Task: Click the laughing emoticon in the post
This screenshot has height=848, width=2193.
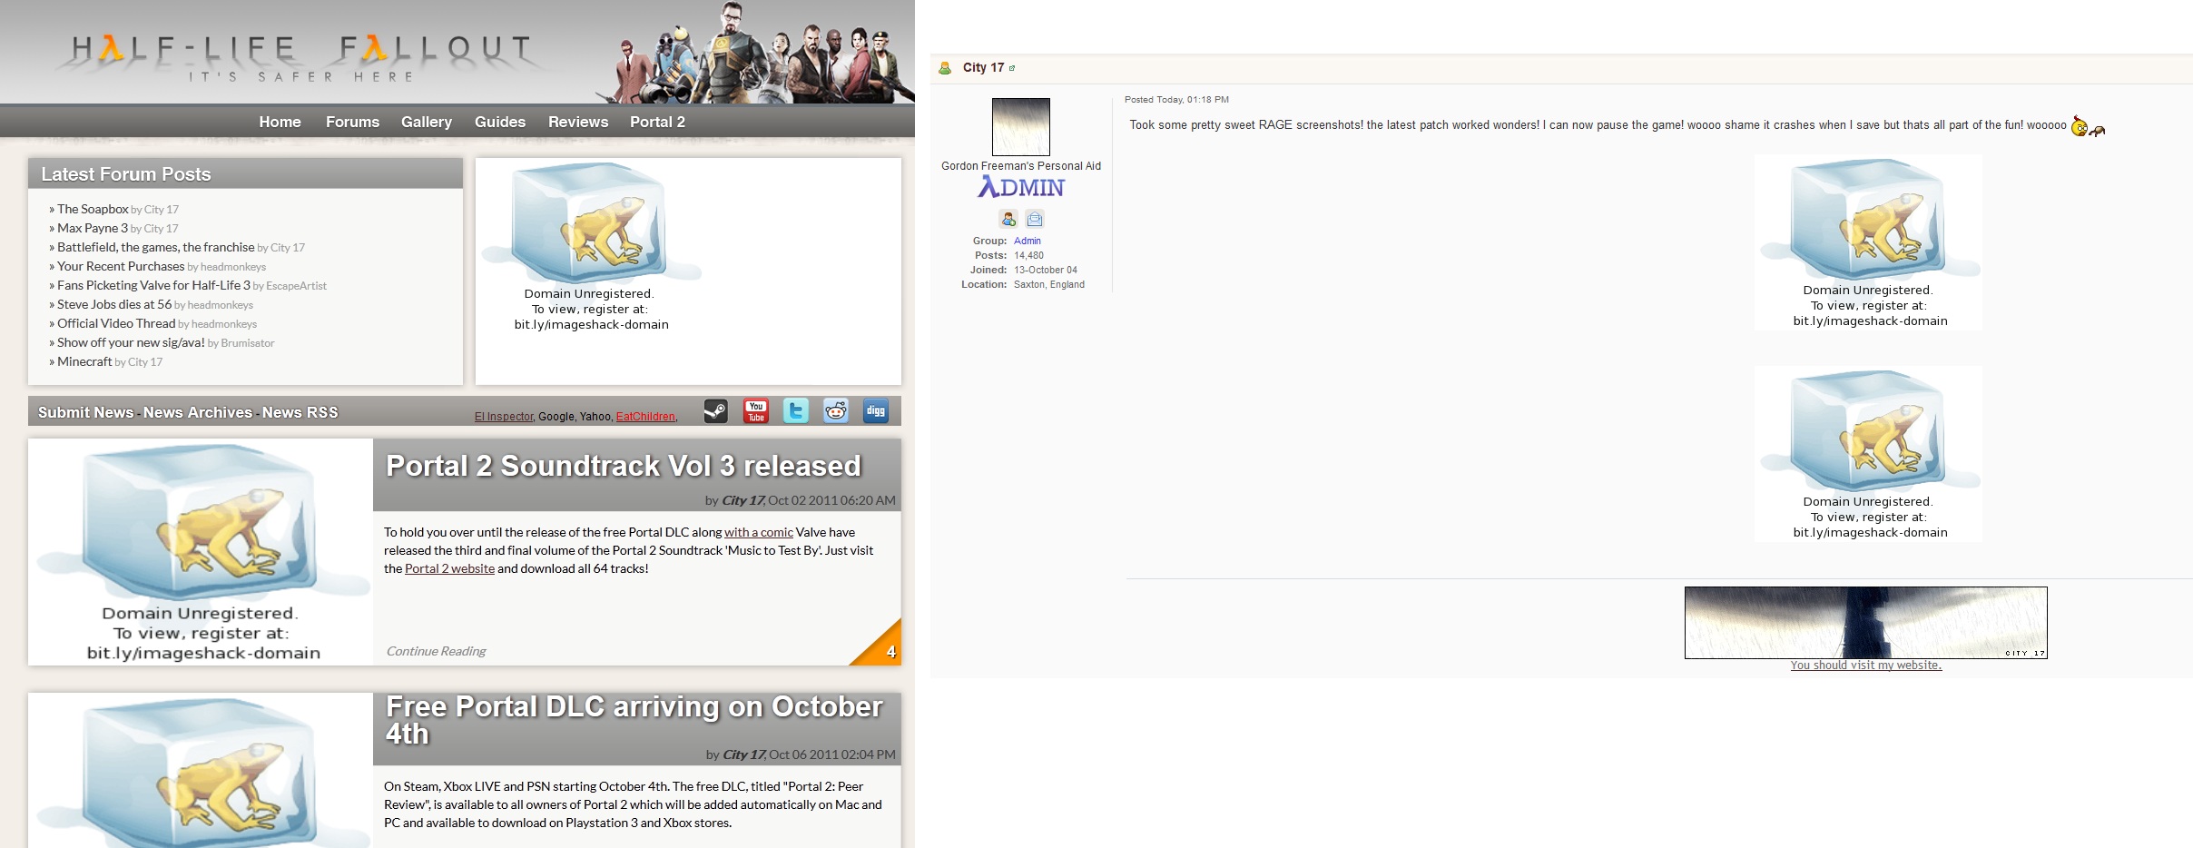Action: tap(2088, 127)
